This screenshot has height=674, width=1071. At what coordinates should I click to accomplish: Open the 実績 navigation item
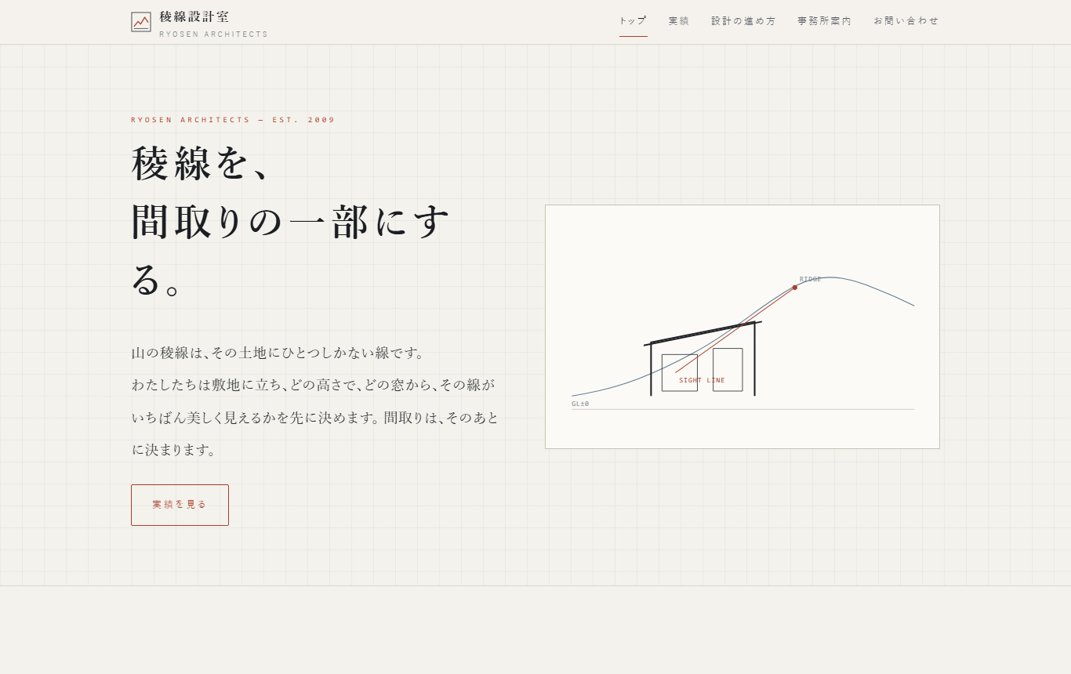(679, 21)
